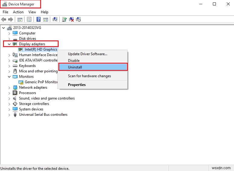The width and height of the screenshot is (234, 171).
Task: Select the Storage controllers label
Action: [x=34, y=104]
